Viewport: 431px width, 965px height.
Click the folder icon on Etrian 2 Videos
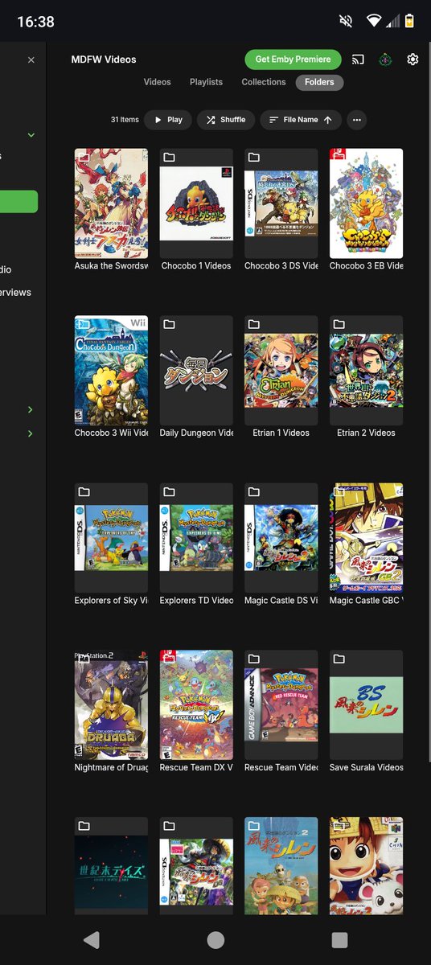[x=339, y=324]
